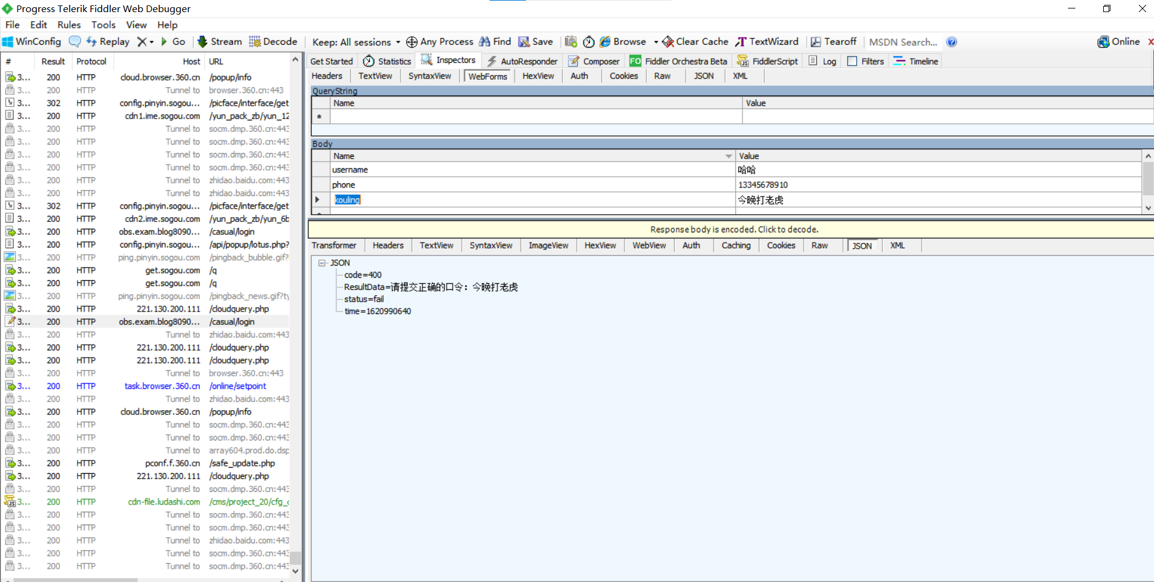Click the Remove (X) sessions icon
1154x582 pixels.
[142, 42]
